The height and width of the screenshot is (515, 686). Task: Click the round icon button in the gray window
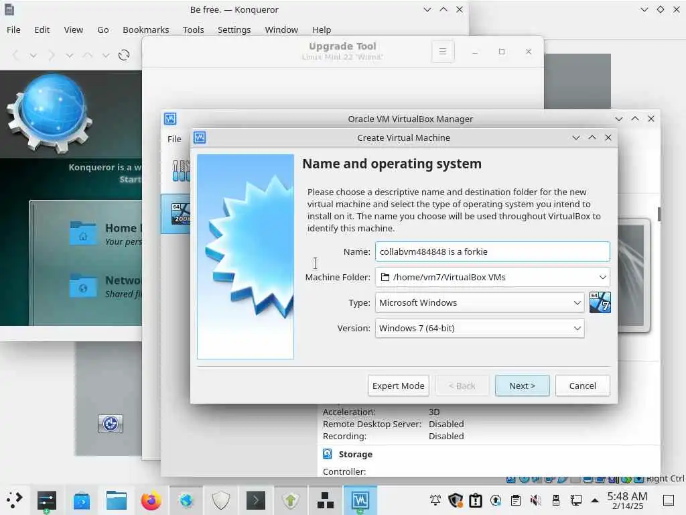click(111, 424)
